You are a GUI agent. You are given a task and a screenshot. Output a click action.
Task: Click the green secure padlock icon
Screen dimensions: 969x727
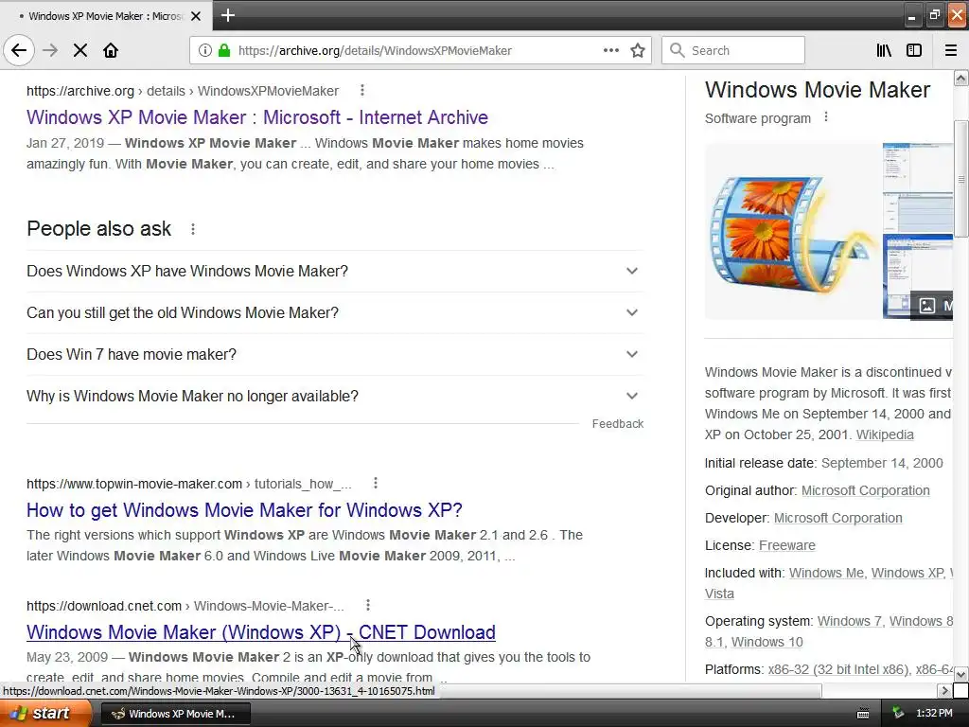pos(224,50)
